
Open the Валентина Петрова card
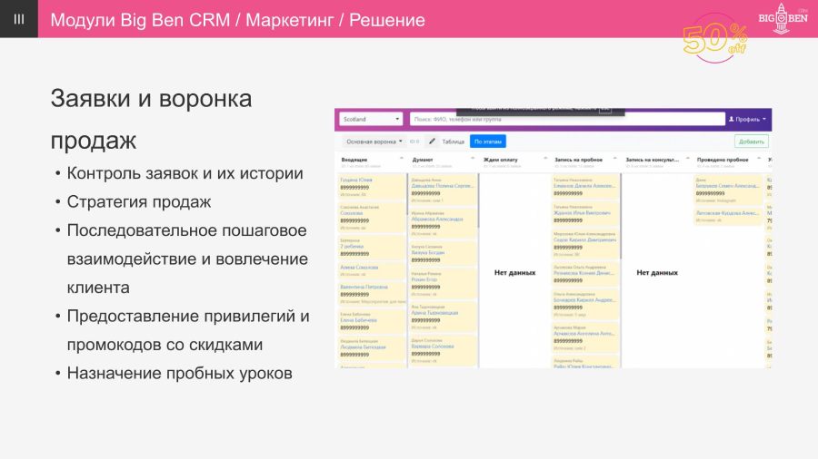pos(372,294)
